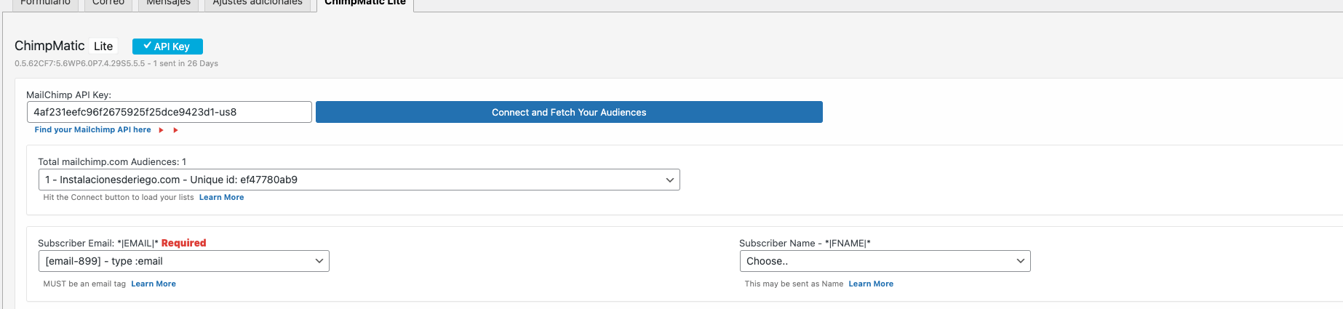Click 'Total mailchimp.com Audiences: 1' text
Viewport: 1343px width, 309px height.
coord(112,161)
